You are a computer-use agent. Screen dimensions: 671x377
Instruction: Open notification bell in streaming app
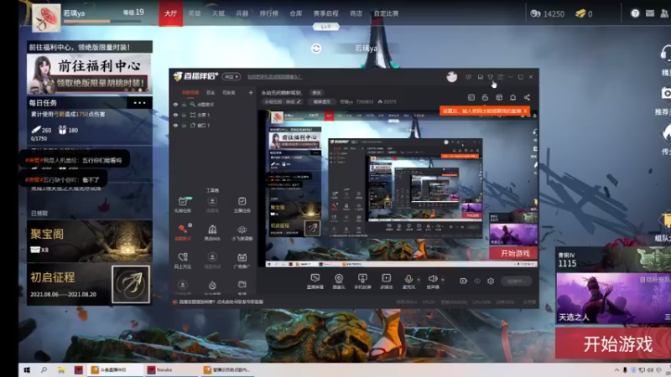click(512, 97)
